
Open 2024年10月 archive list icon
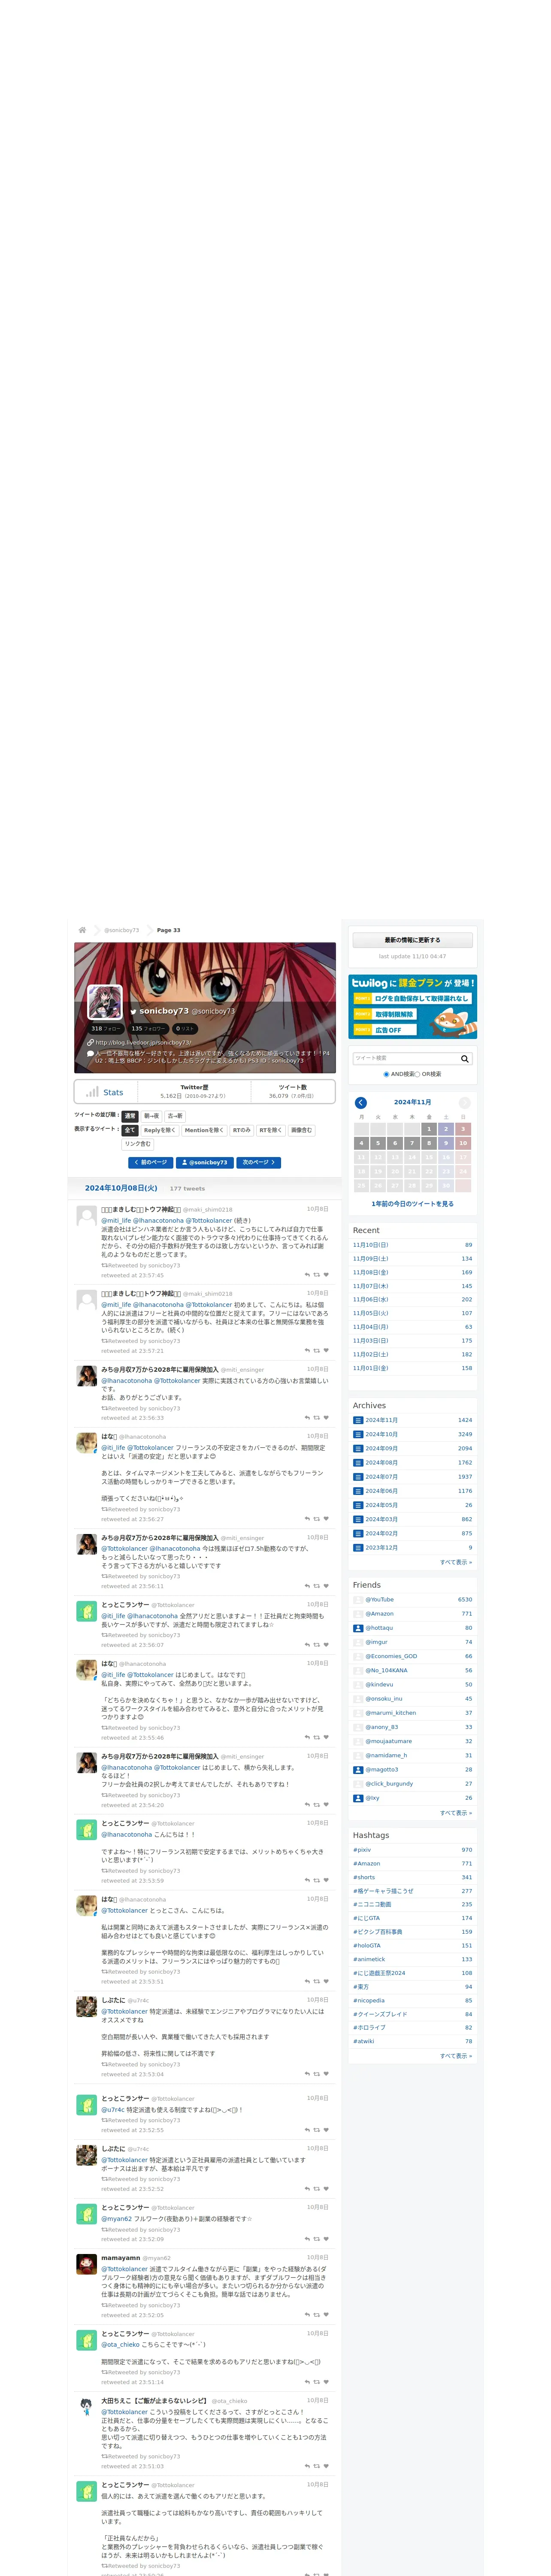click(x=358, y=1434)
